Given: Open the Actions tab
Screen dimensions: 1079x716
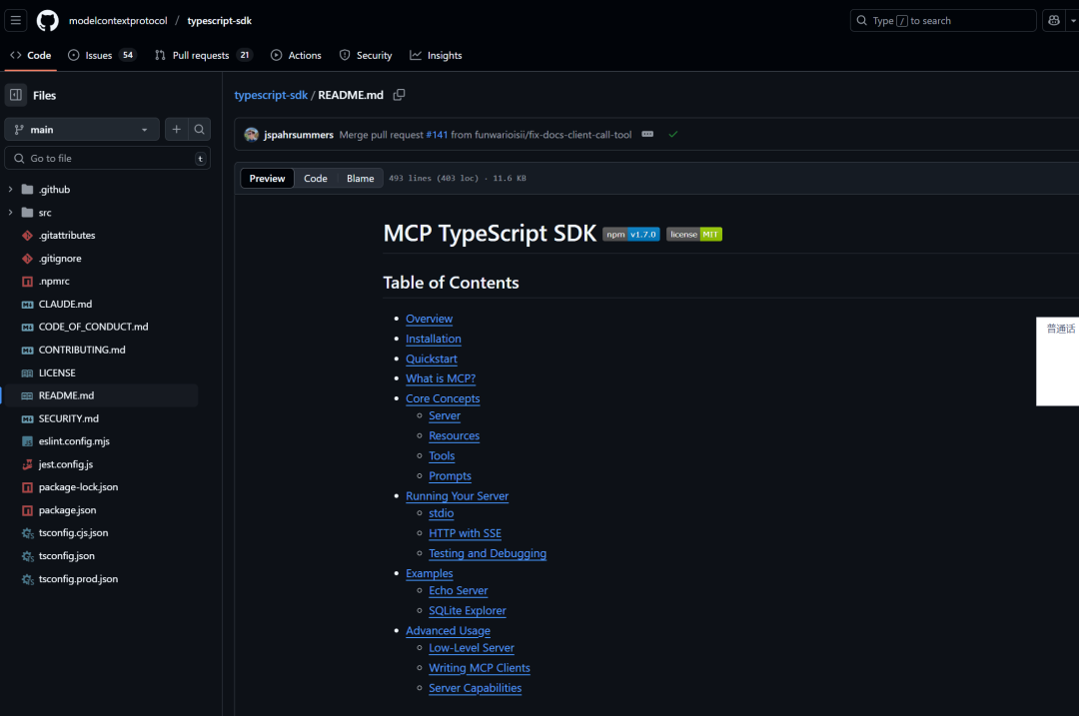Looking at the screenshot, I should coord(296,55).
